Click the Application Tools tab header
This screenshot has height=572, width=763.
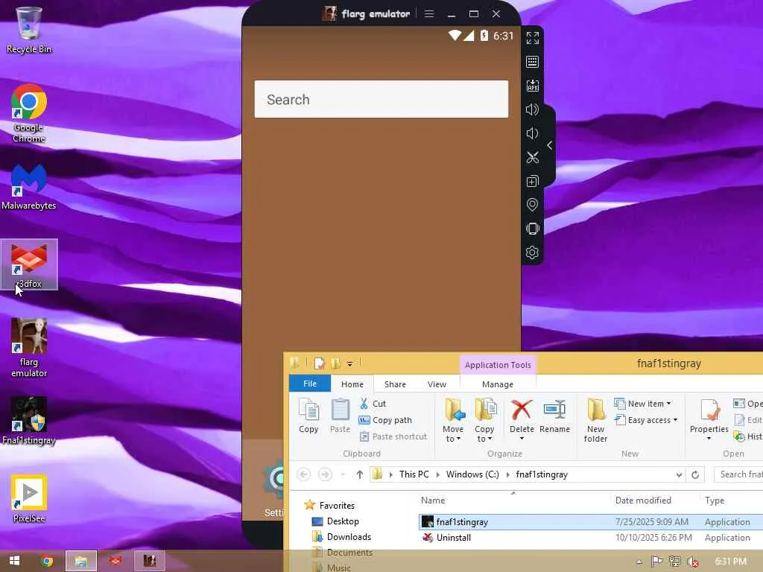click(497, 365)
